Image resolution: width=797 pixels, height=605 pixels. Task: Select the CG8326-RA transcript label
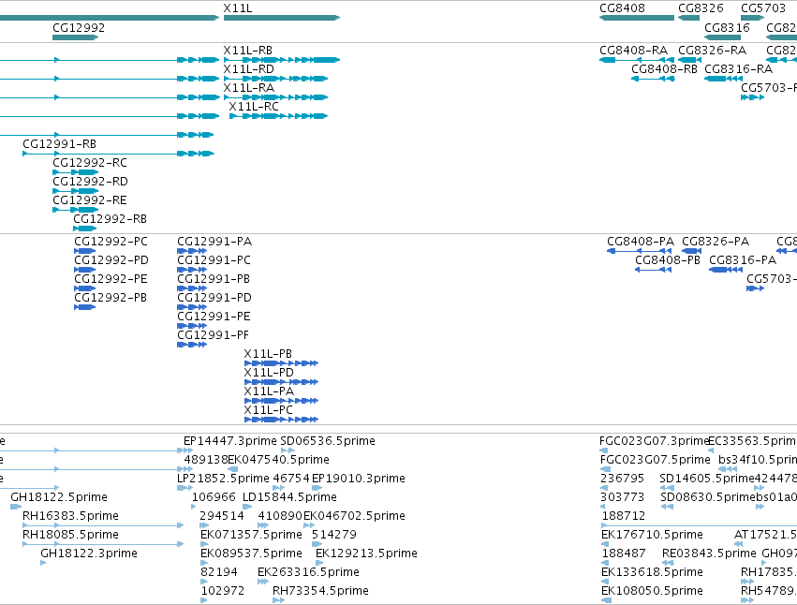[712, 50]
